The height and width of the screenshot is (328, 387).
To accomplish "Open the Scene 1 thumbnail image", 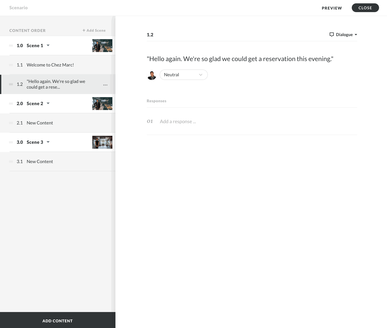I will coord(102,46).
